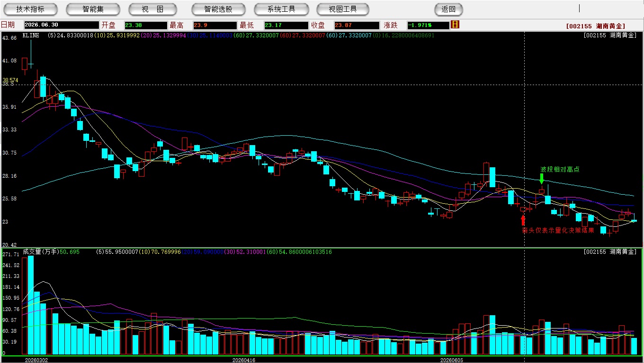Click the 箭头仅表示量化决策结果 annotation
This screenshot has height=363, width=644.
(558, 231)
